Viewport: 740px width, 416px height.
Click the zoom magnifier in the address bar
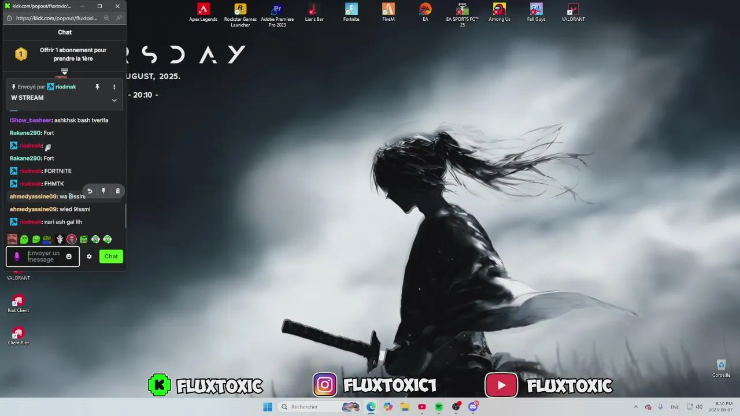coord(106,18)
